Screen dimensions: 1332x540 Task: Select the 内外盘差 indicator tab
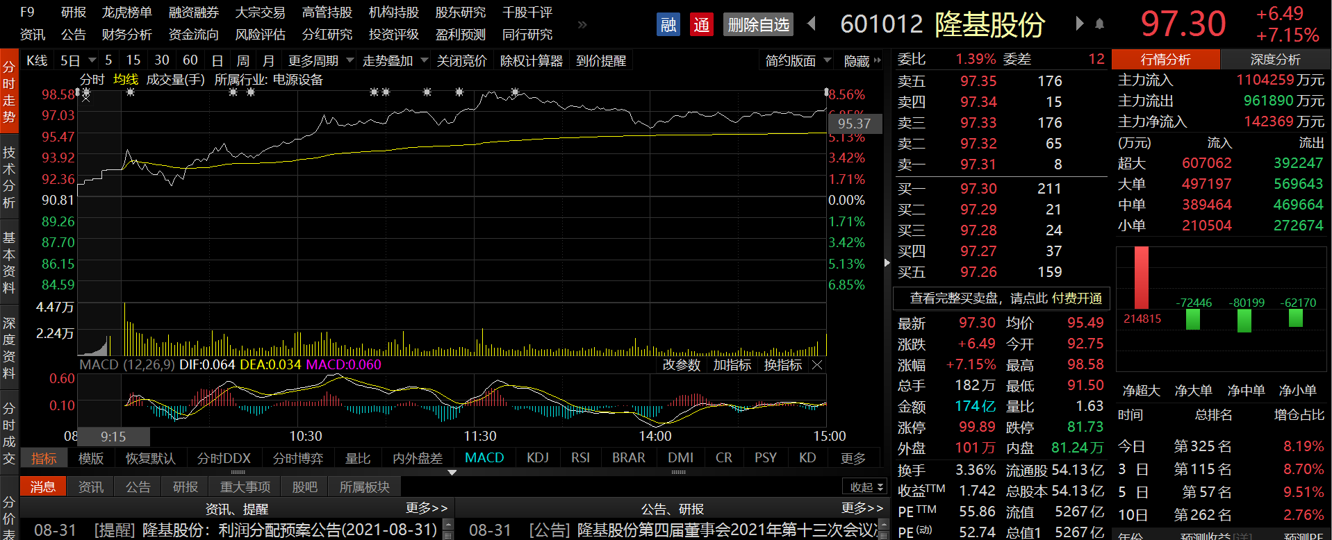point(418,458)
